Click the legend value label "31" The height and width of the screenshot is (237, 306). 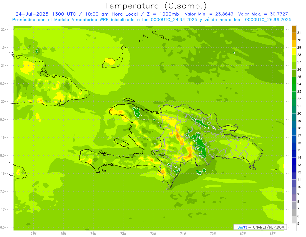(300, 33)
